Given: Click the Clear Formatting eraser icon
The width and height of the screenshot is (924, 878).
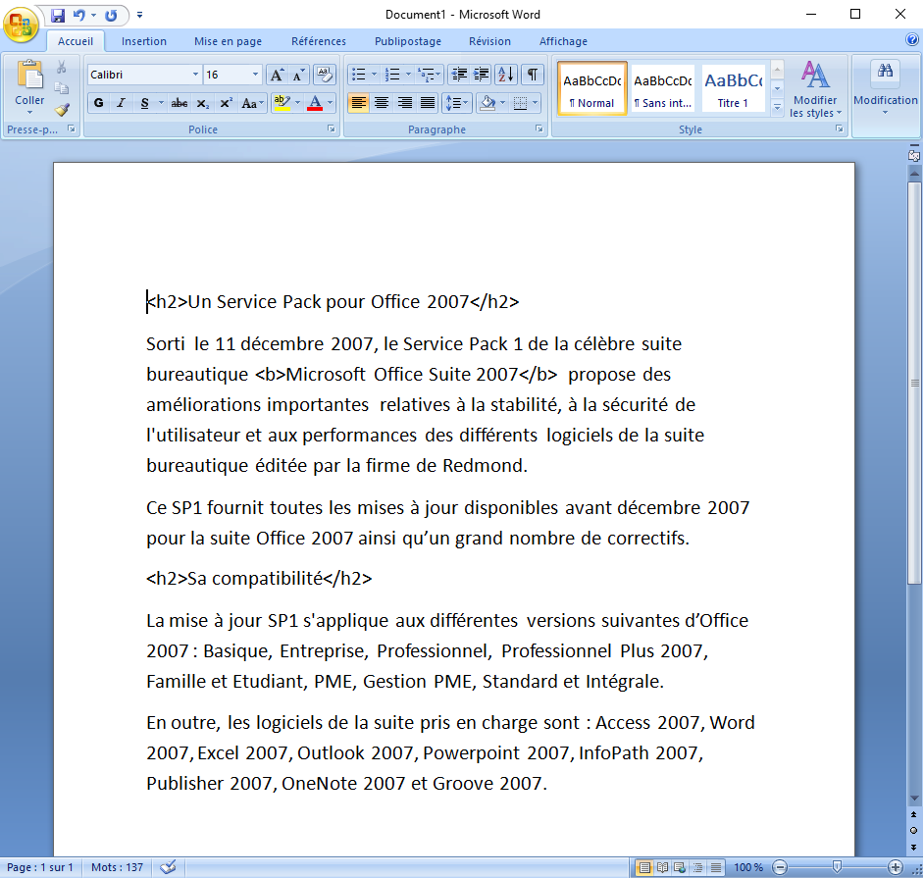Looking at the screenshot, I should click(324, 75).
